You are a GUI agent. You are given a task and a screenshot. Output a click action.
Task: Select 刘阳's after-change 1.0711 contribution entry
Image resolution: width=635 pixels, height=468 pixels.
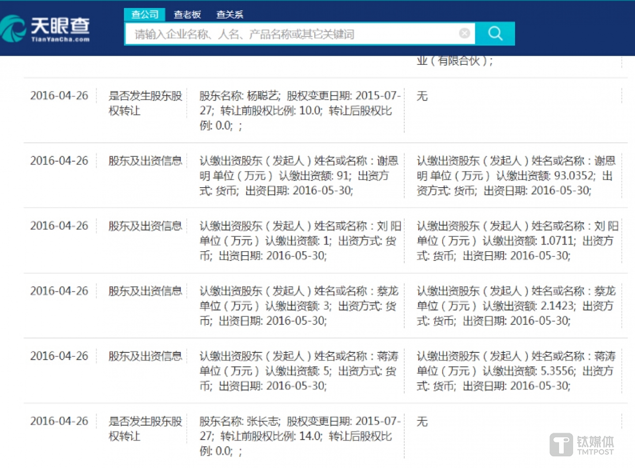(516, 241)
